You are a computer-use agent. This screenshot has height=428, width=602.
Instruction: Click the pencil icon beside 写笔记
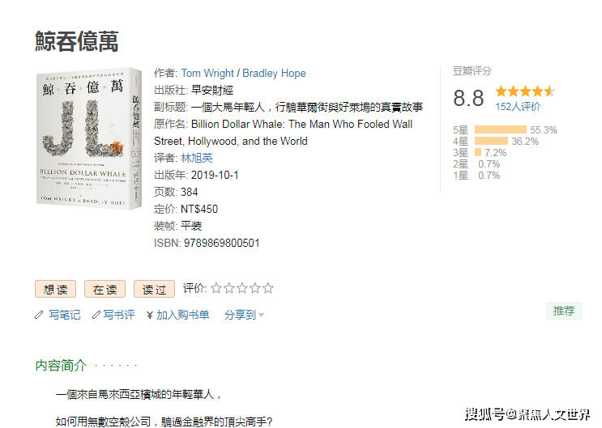click(x=39, y=315)
